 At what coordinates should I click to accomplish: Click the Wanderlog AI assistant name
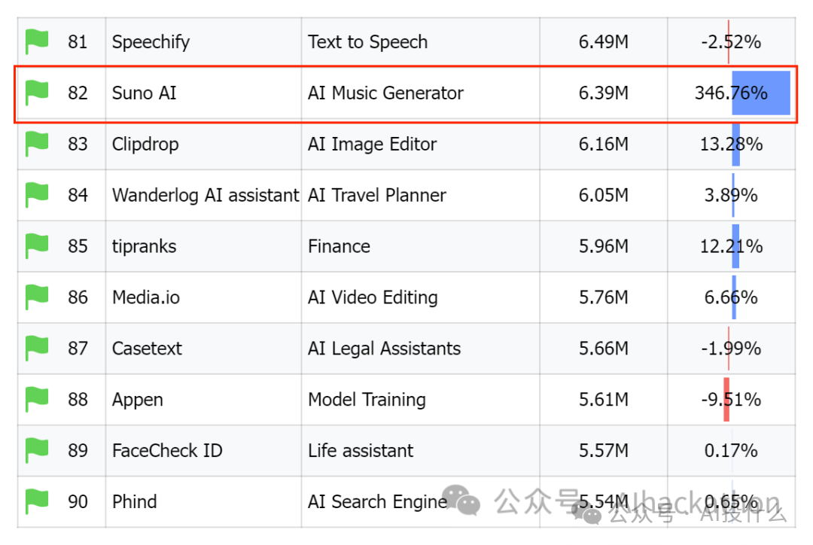(205, 196)
